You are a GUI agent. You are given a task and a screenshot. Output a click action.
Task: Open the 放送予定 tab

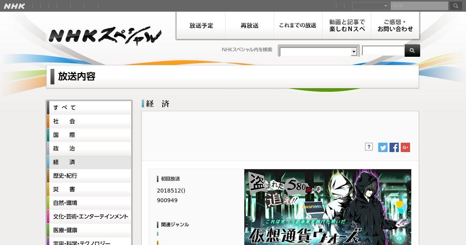coord(201,25)
